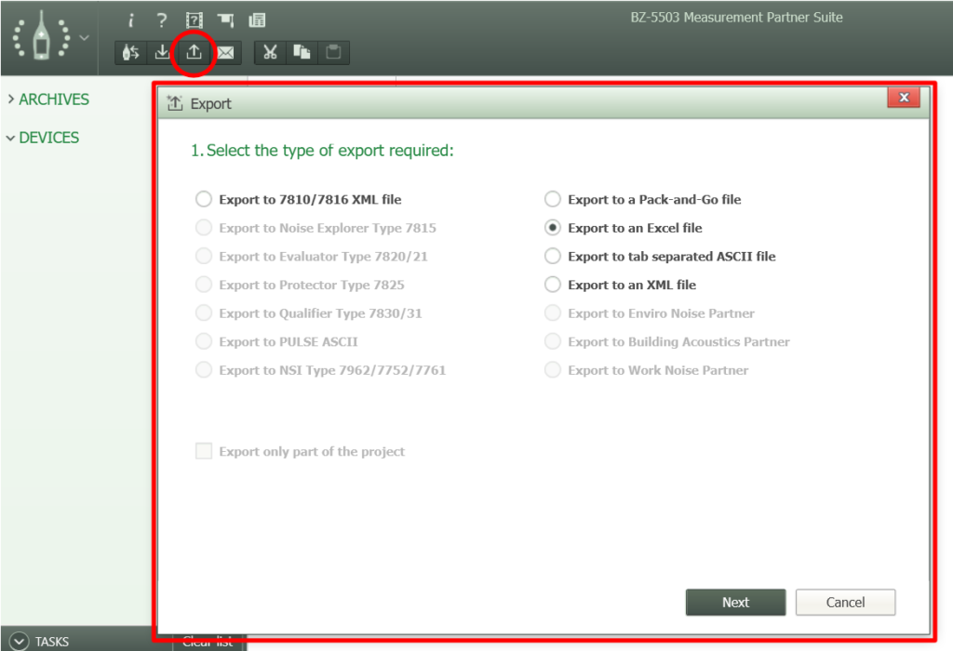
Task: Select Export to tab separated ASCII file
Action: click(552, 256)
